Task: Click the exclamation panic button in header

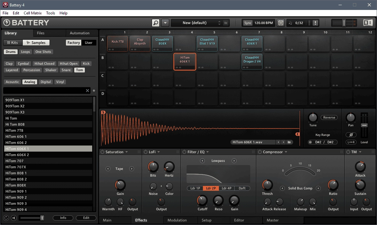Action: tap(315, 23)
